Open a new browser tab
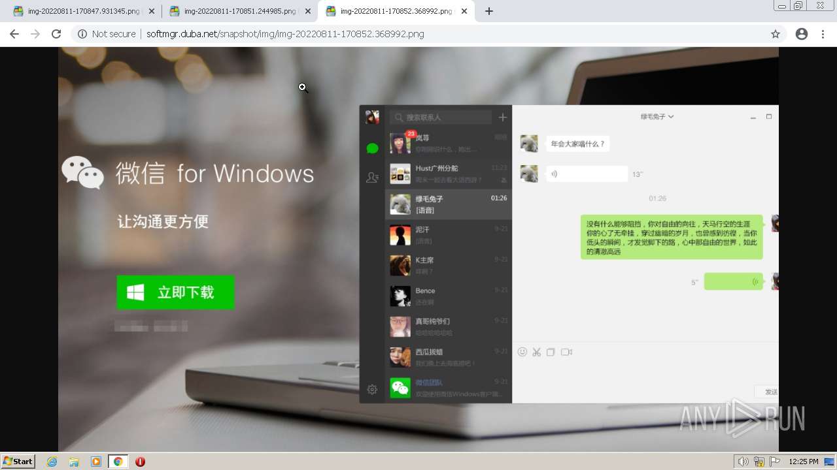The image size is (837, 470). pos(489,11)
